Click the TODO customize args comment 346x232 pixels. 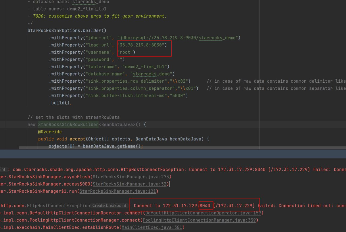coord(100,16)
